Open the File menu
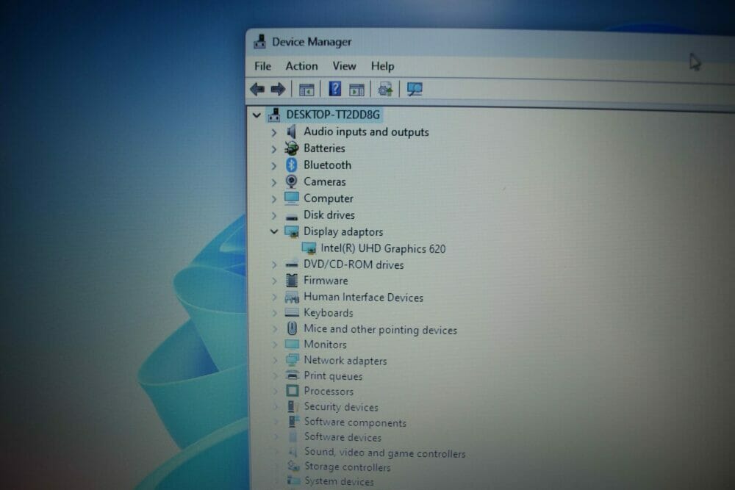735x490 pixels. click(262, 66)
